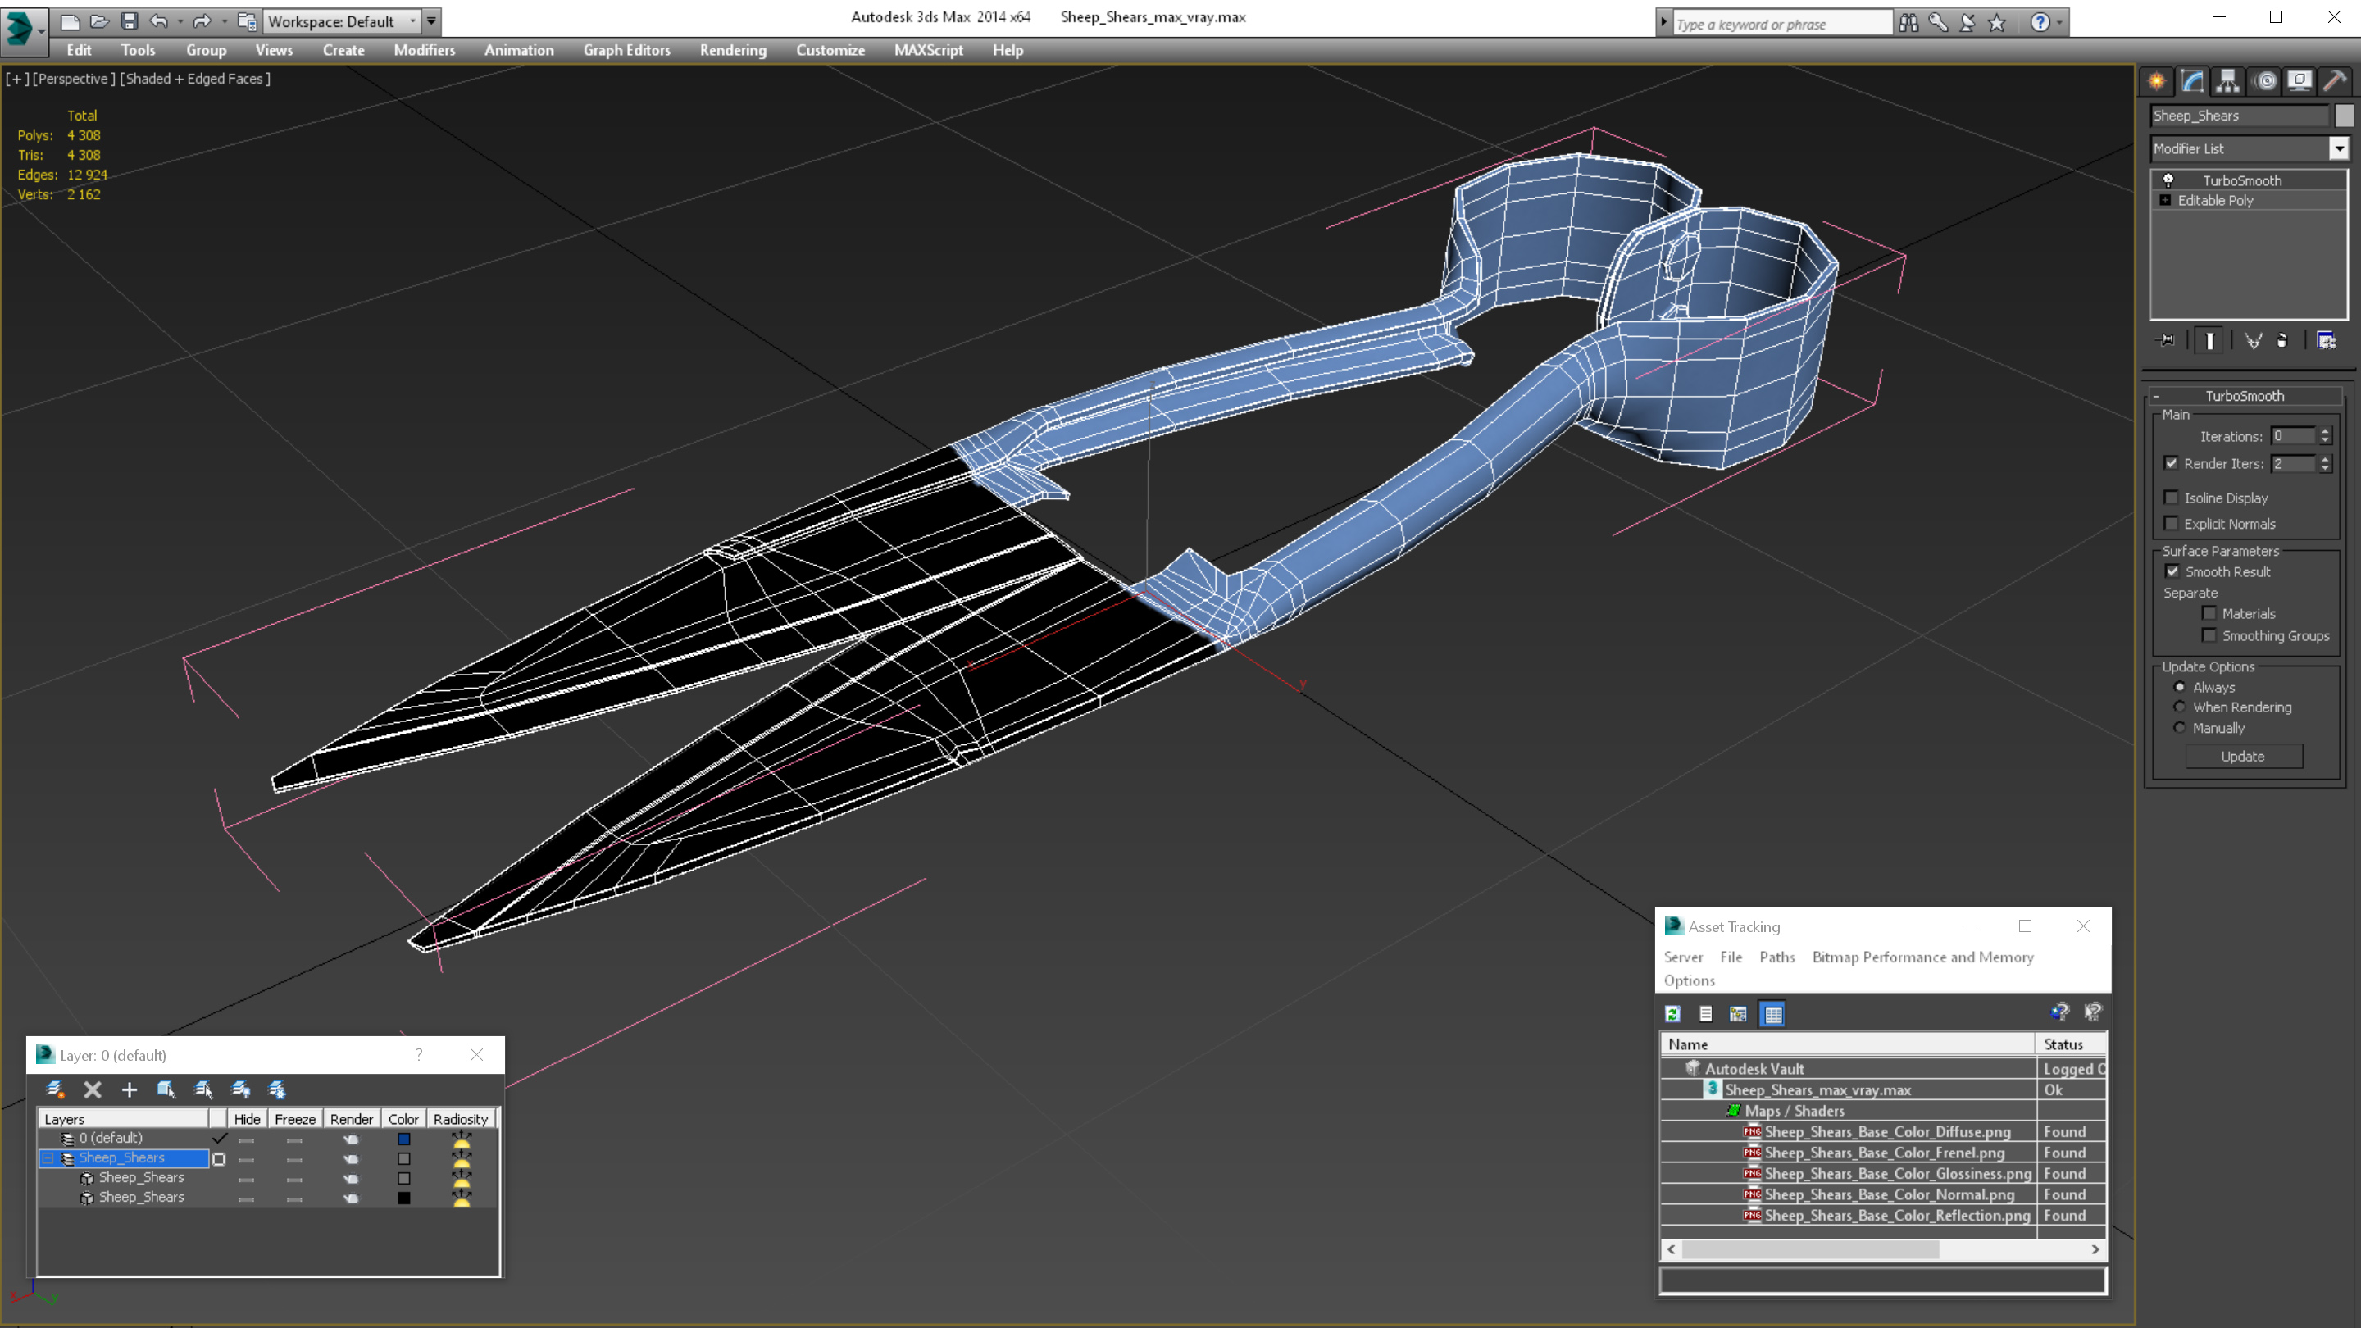This screenshot has width=2361, height=1328.
Task: Open the Graph Editors menu
Action: pos(627,50)
